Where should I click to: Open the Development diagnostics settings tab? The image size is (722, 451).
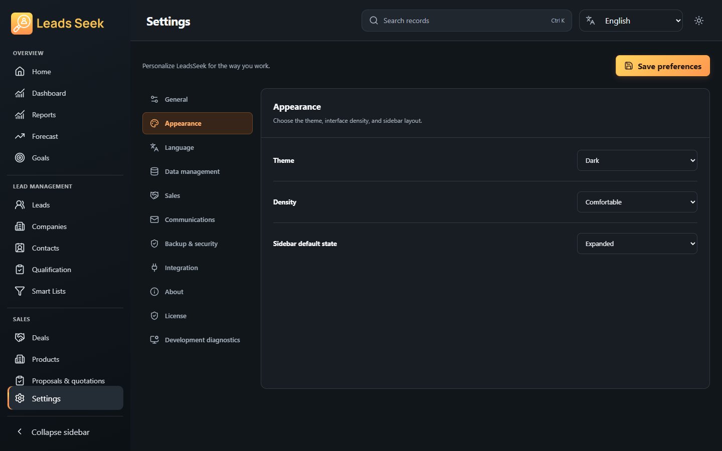click(198, 340)
